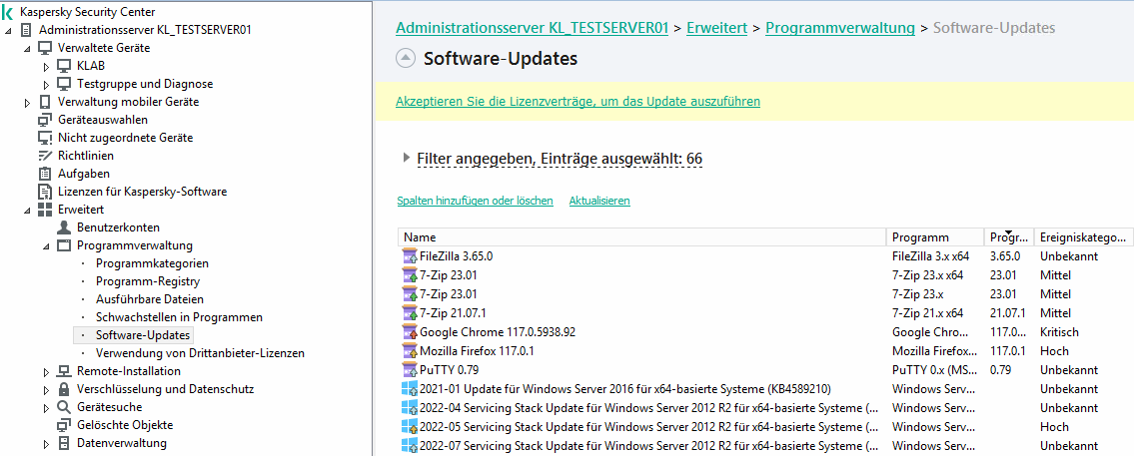Click the KLAB group monitor icon

tap(64, 66)
